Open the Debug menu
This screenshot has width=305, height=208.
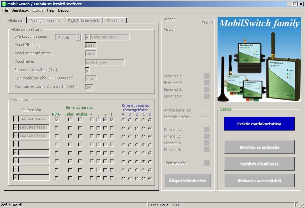point(63,10)
